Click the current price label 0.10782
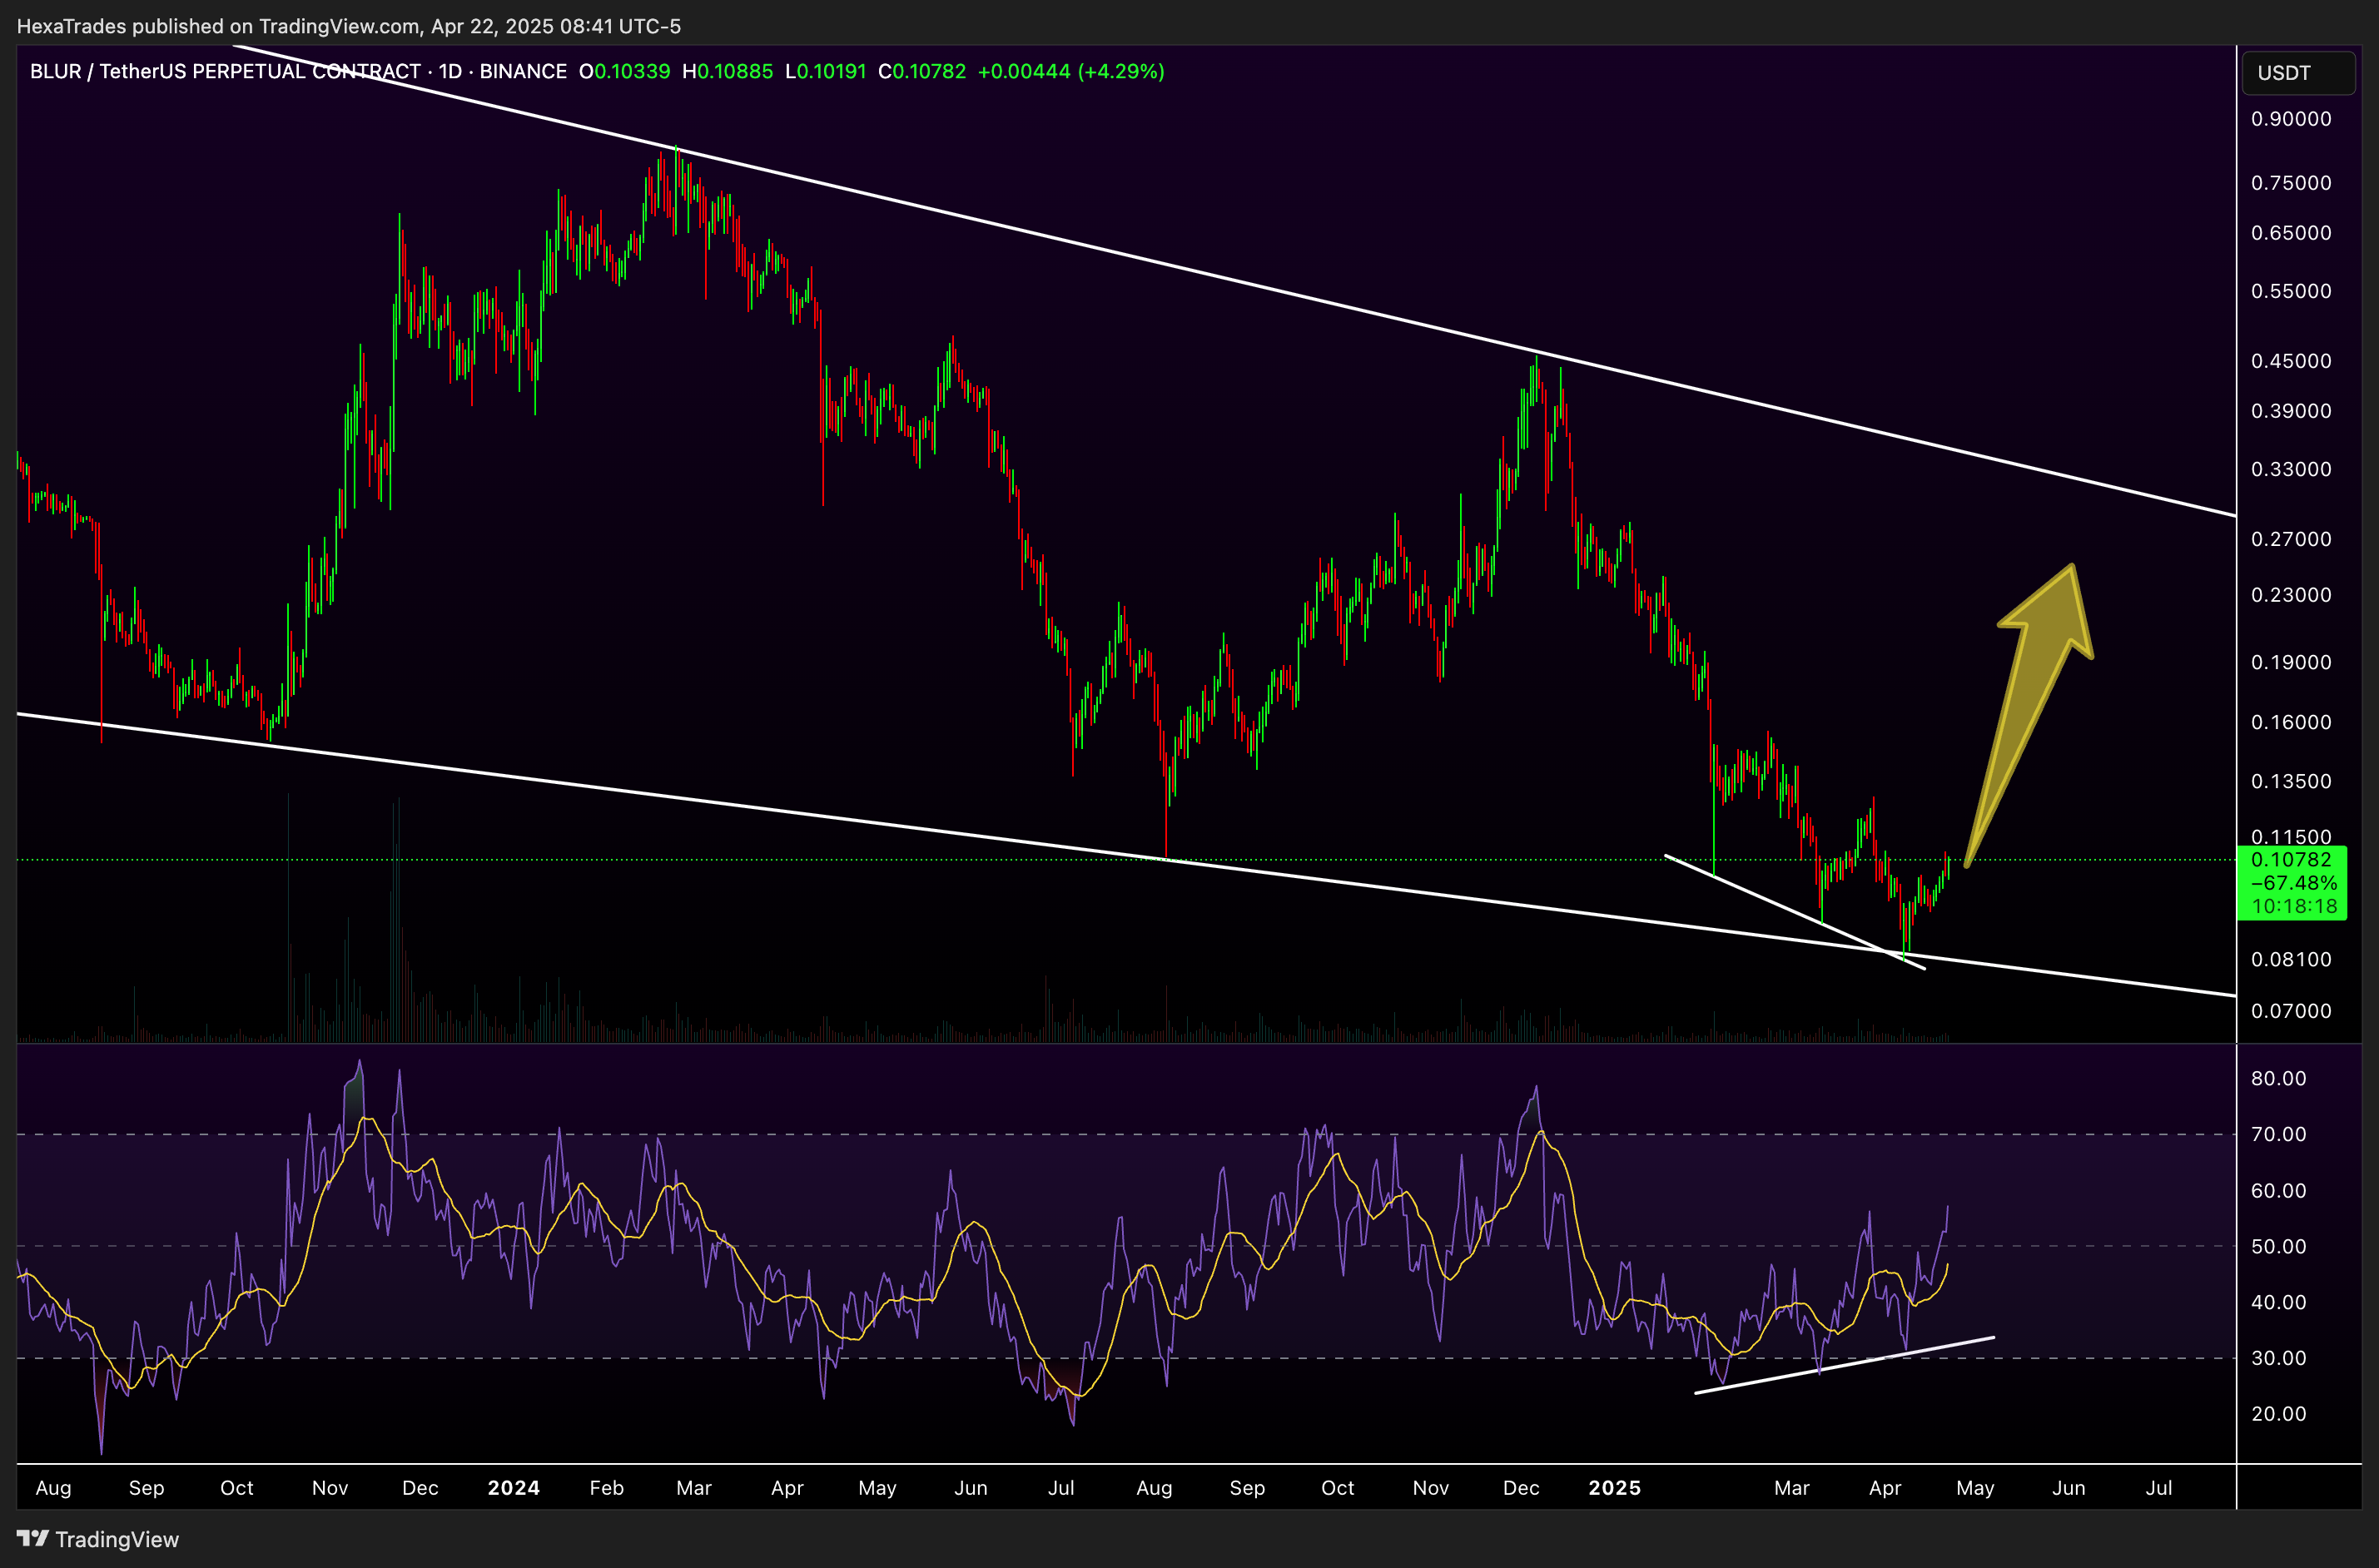Screen dimensions: 2379x1568 pyautogui.click(x=2291, y=859)
